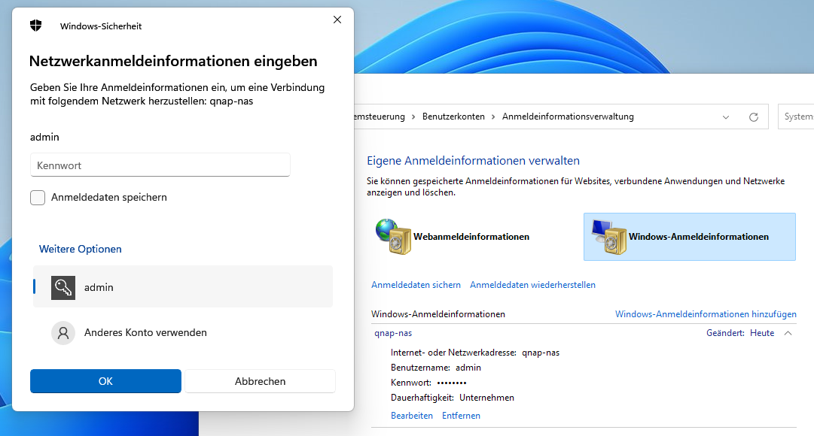Click the qnap-nas credential entry name

393,333
